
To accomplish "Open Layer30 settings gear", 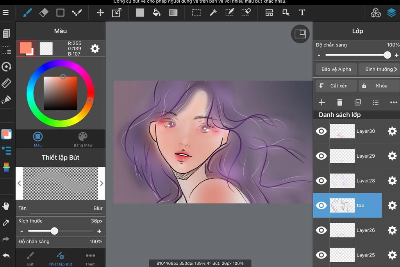I will pos(392,131).
